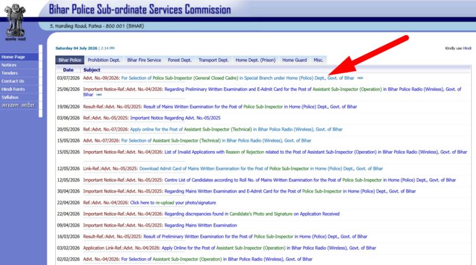Screen dimensions: 476x265
Task: Click the new badge beside Advt. No.-09/2026
Action: [x=360, y=78]
